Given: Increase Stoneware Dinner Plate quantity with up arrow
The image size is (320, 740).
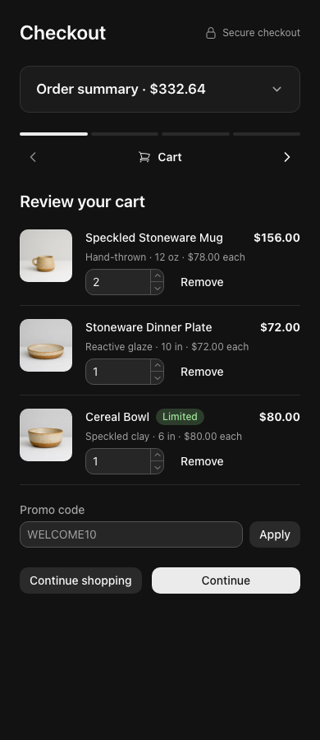Looking at the screenshot, I should pos(157,365).
